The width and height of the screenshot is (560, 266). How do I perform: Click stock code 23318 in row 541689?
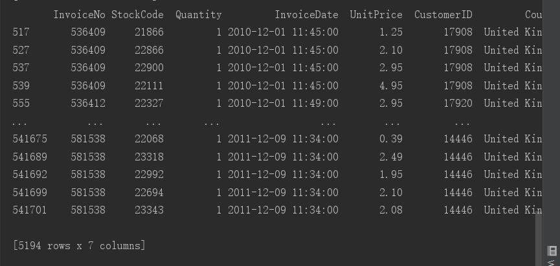tap(149, 157)
